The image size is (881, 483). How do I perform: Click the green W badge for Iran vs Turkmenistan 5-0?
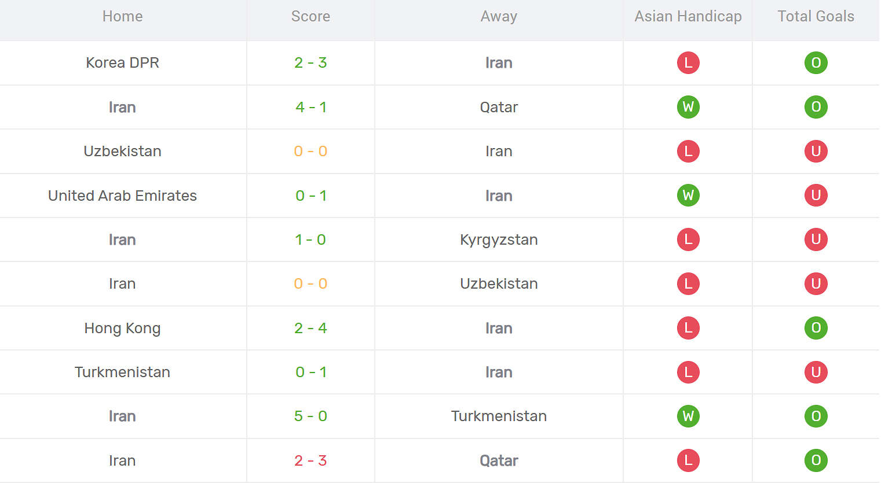[x=688, y=416]
